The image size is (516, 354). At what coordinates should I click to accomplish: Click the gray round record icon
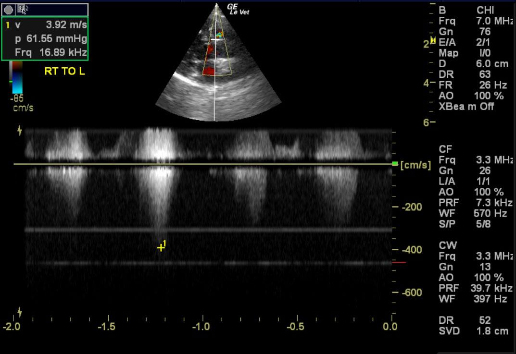click(x=9, y=9)
